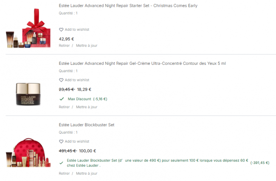Click the wishlist heart for Gel-Crème Contour des Yeux
276x181 pixels.
click(61, 80)
